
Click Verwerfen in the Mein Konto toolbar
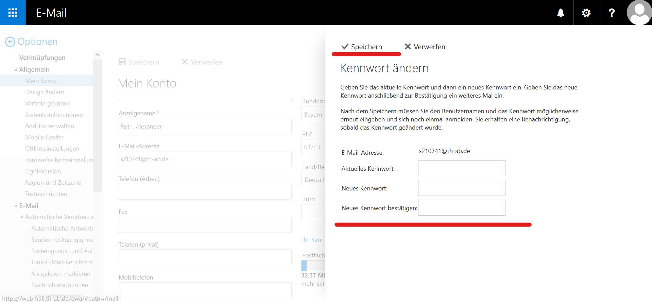point(202,62)
